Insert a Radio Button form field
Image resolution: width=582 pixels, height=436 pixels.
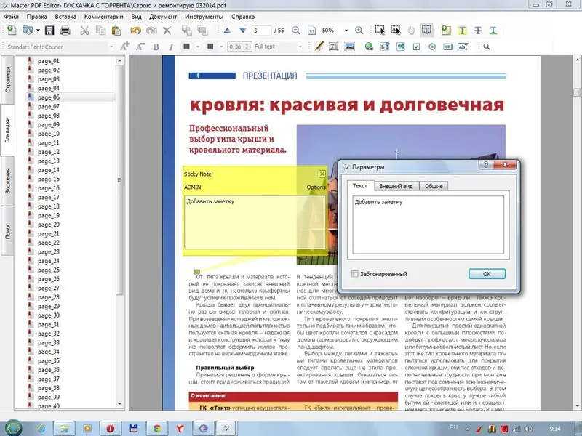click(433, 46)
